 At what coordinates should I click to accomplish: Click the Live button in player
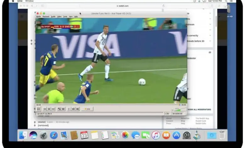(87, 109)
